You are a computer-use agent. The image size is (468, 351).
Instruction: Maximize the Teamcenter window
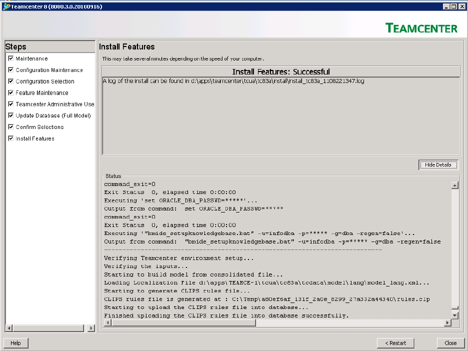click(453, 6)
